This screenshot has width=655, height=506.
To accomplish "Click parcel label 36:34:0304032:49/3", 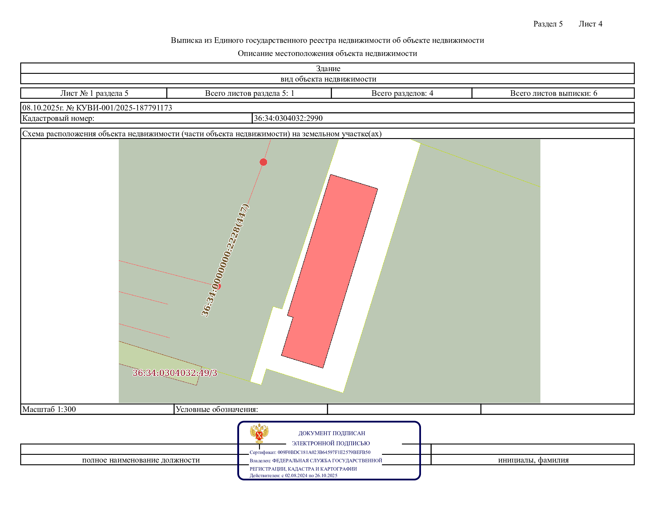I will coord(175,373).
